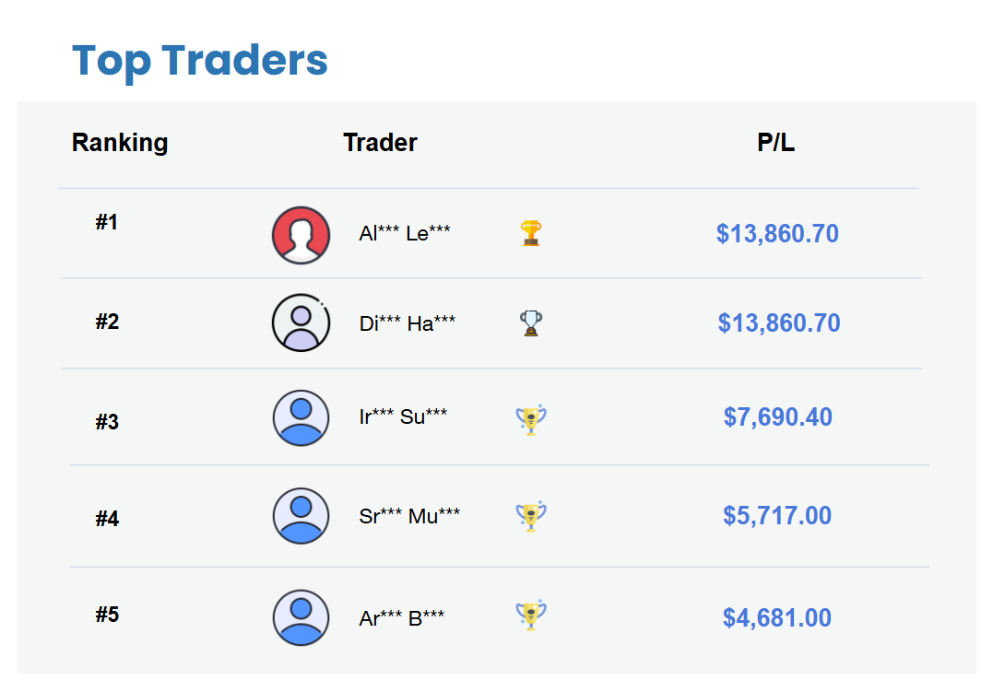Click the Ranking column header
The width and height of the screenshot is (993, 692).
click(x=120, y=143)
